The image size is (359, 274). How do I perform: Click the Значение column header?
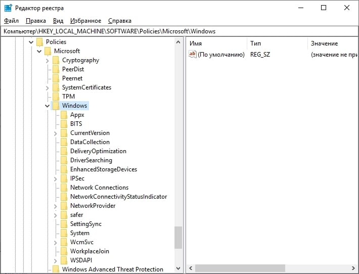[x=333, y=43]
